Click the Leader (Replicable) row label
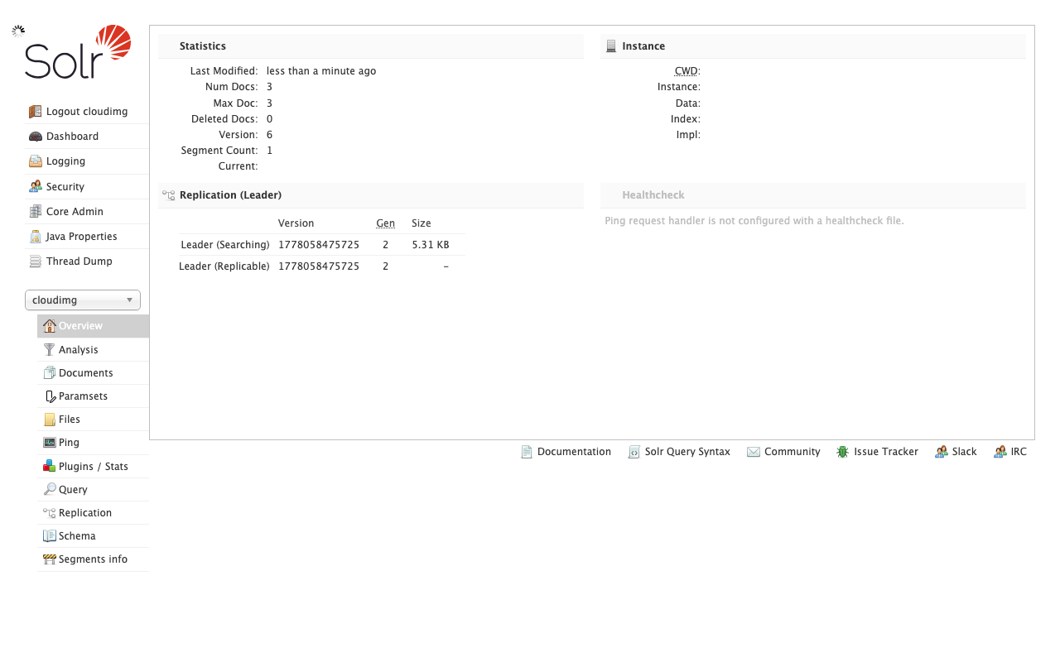1060x662 pixels. click(x=224, y=266)
